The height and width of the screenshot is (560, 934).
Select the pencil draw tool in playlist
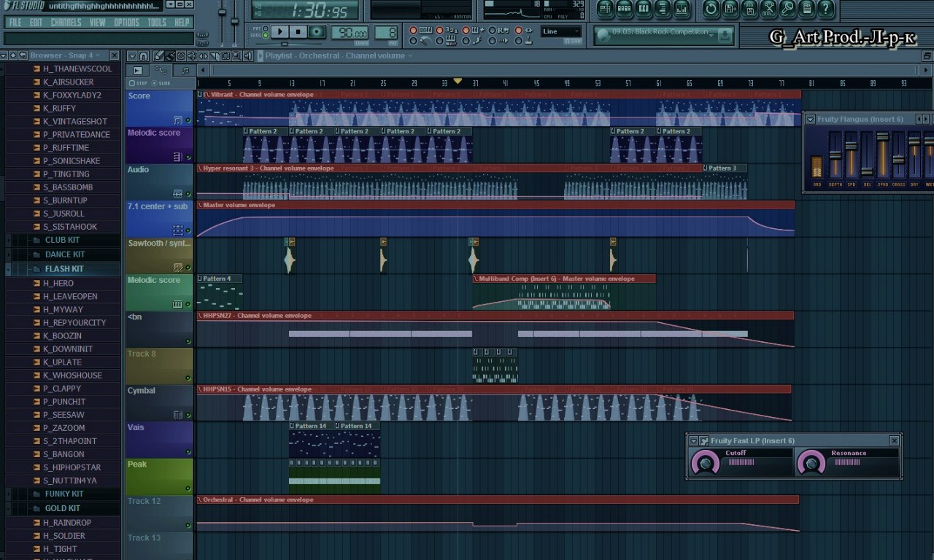(x=159, y=56)
